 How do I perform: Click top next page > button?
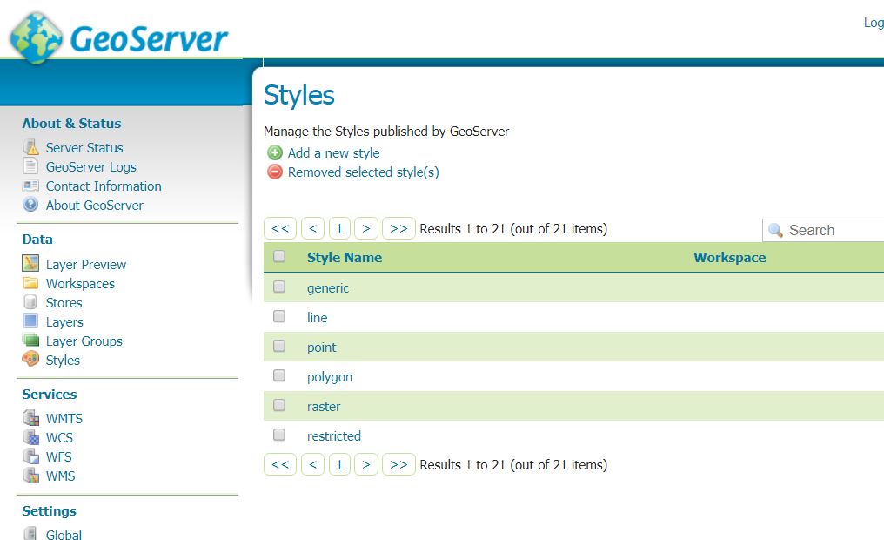(366, 228)
